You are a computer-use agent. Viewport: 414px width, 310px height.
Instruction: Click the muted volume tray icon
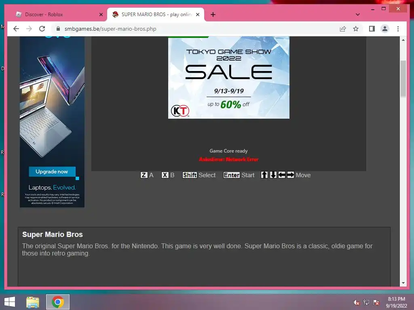point(357,302)
